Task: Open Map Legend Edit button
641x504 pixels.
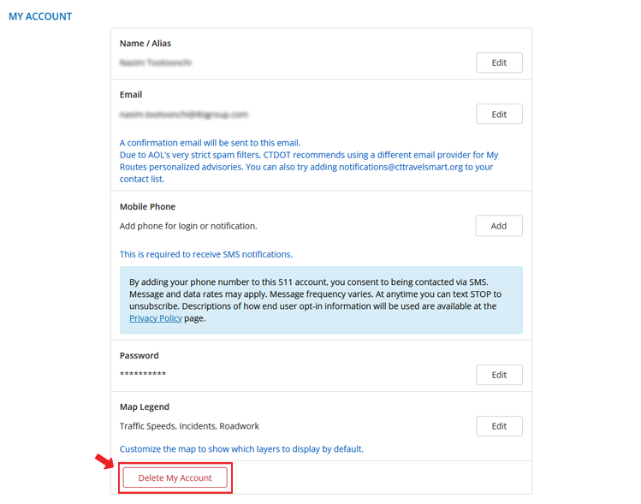Action: click(499, 426)
